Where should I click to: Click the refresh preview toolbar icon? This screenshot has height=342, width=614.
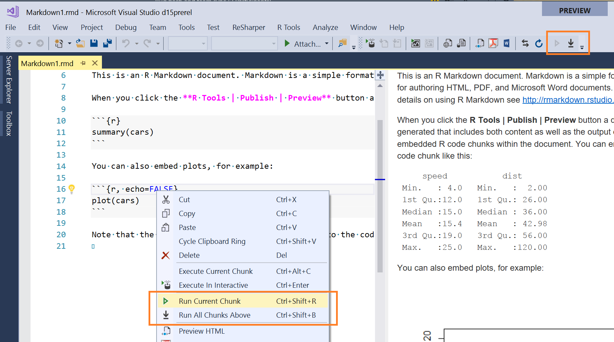539,43
